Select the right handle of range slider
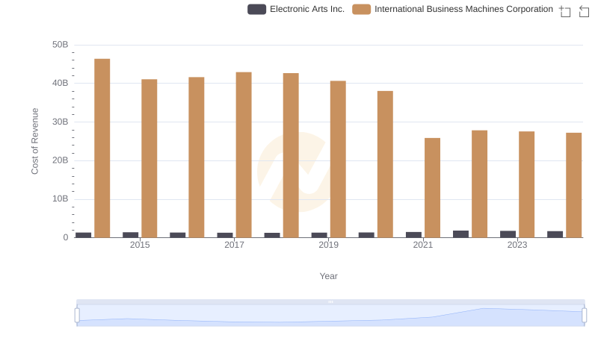 [x=585, y=316]
